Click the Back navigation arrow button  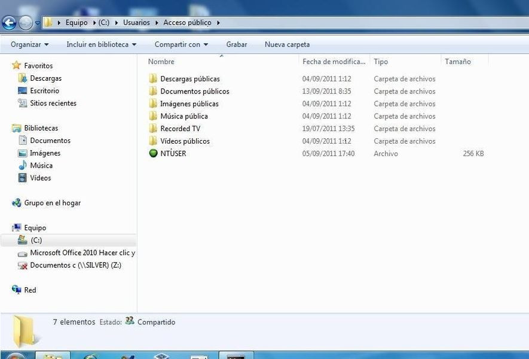coord(9,23)
